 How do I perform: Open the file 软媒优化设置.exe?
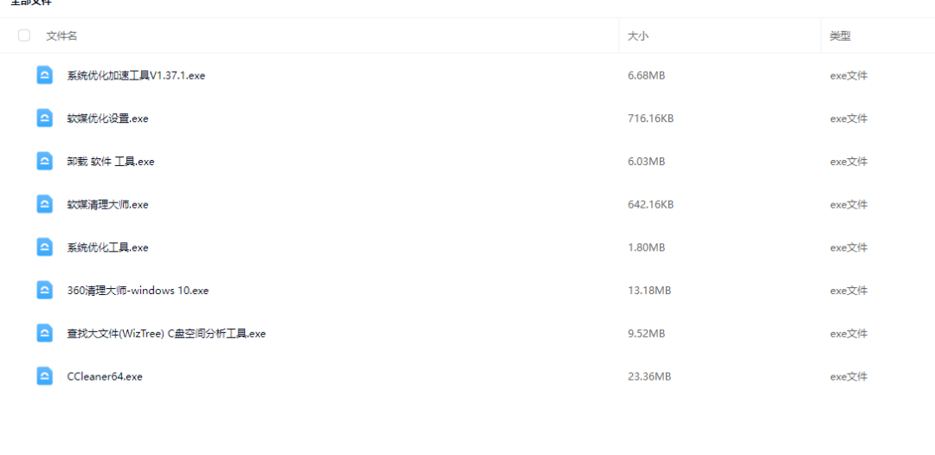107,119
